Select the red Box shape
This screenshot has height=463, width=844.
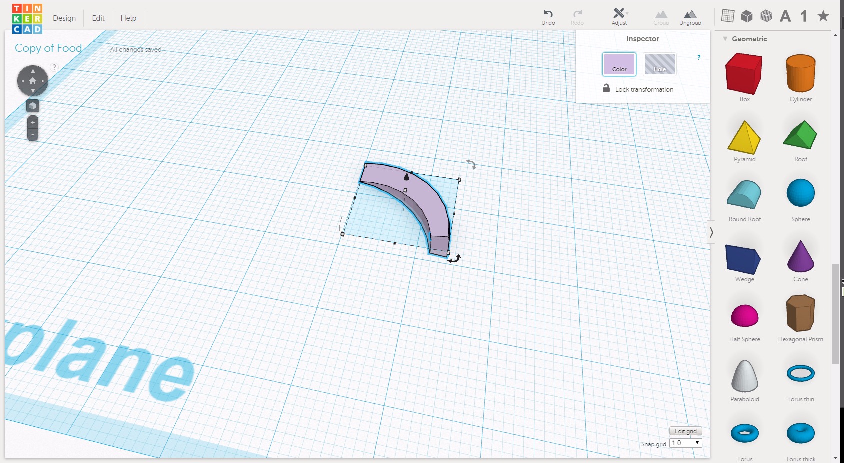click(x=744, y=74)
